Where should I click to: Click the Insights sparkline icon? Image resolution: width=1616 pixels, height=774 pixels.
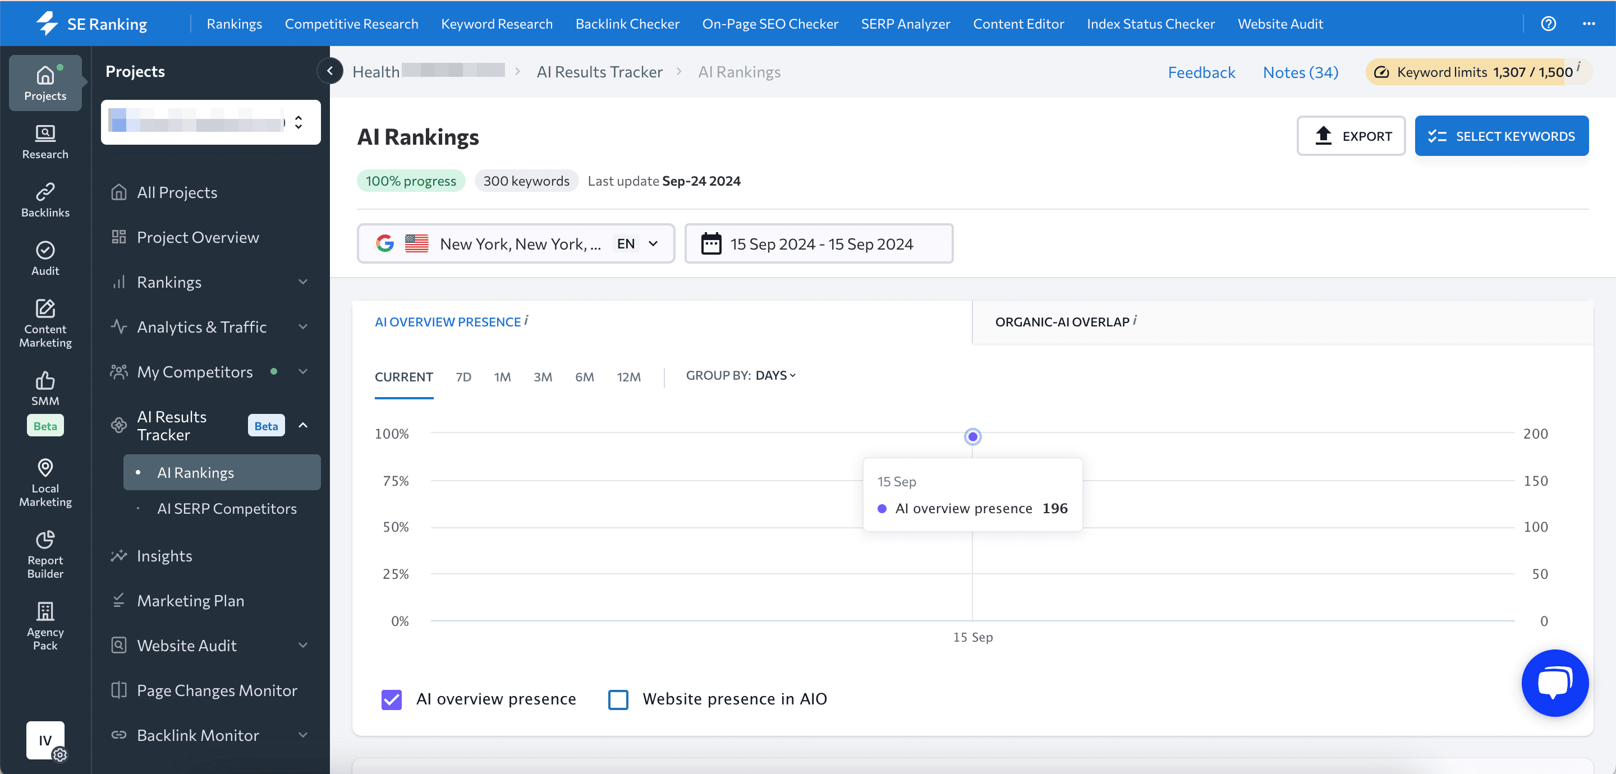(x=118, y=556)
